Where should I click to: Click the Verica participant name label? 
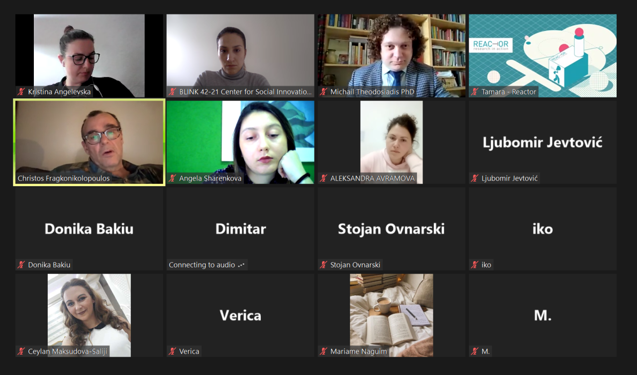190,351
